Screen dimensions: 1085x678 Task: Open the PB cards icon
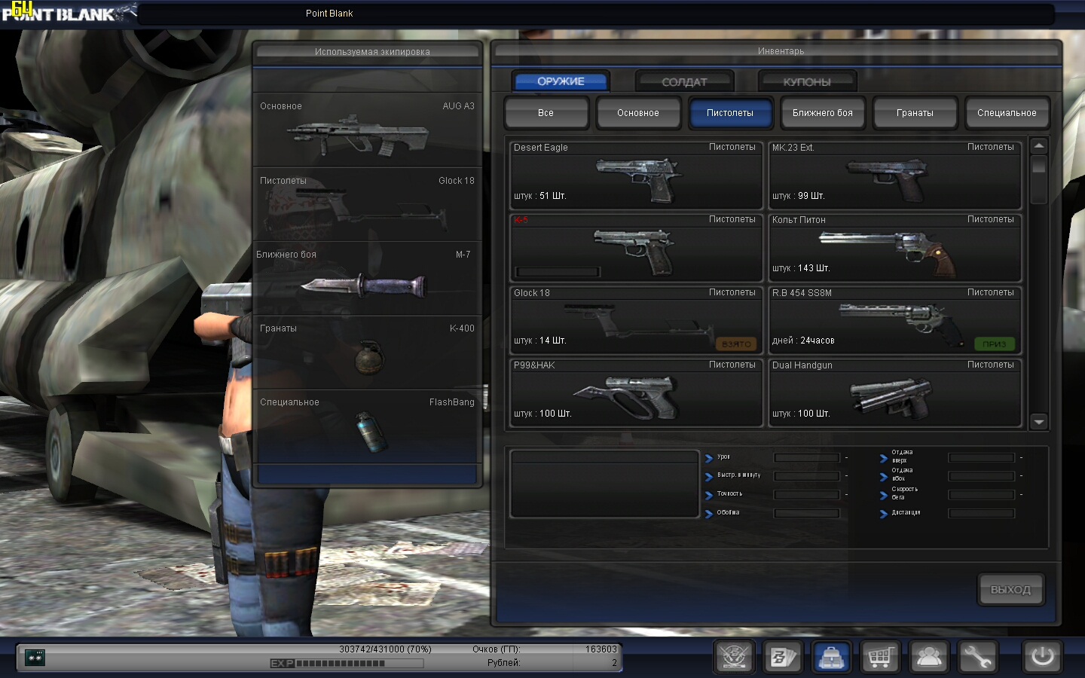pyautogui.click(x=782, y=657)
